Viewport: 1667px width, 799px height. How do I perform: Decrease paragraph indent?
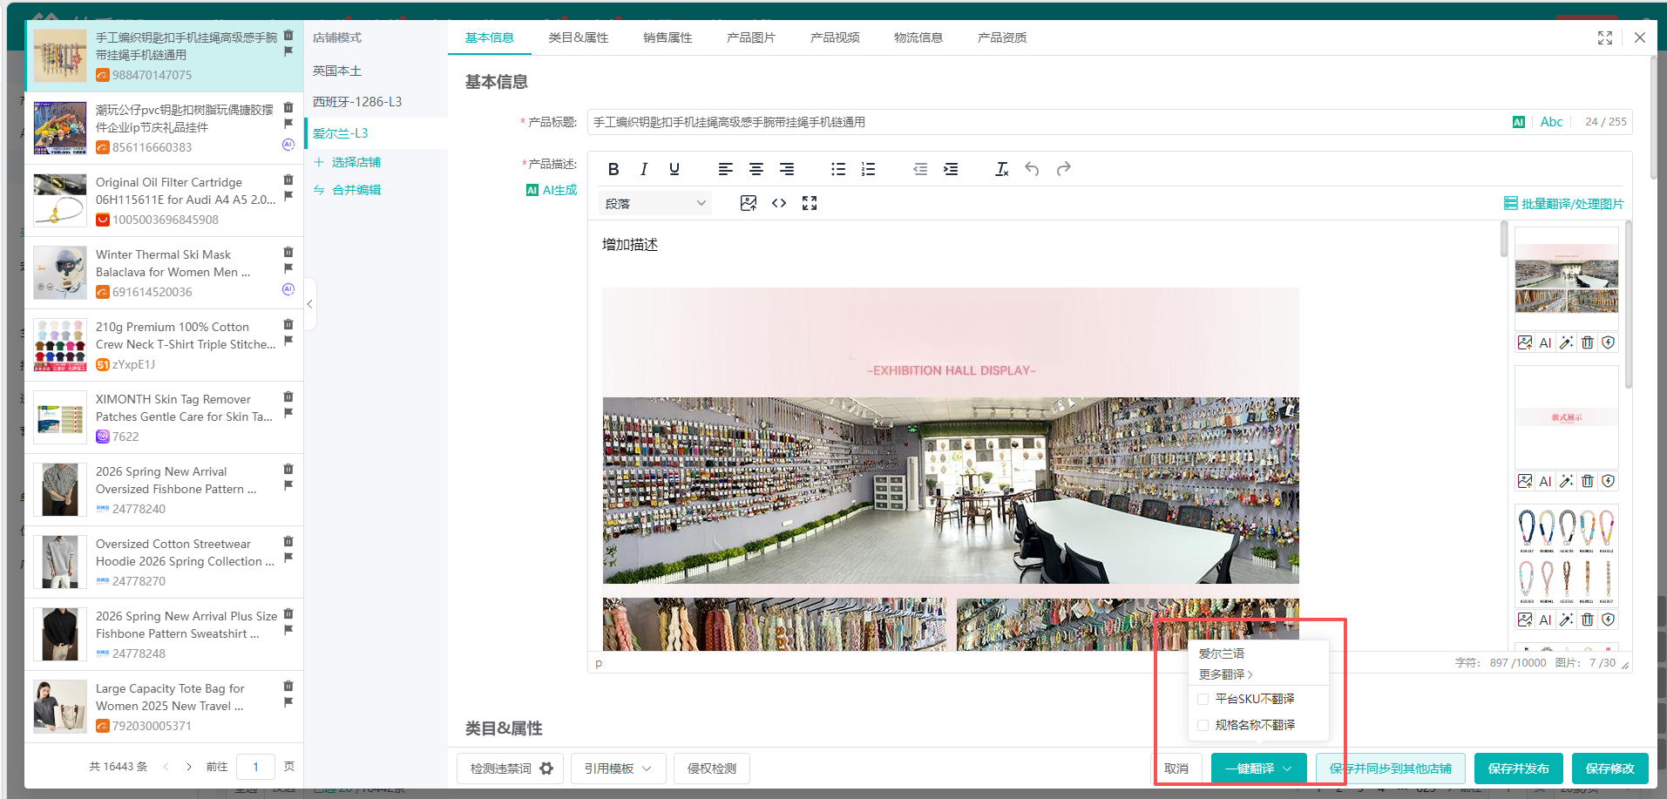pyautogui.click(x=920, y=169)
